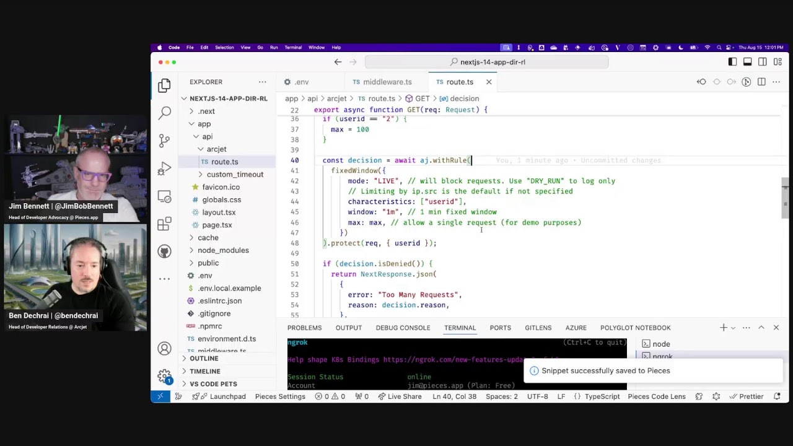This screenshot has width=793, height=446.
Task: Click Ln 40, Col 38 cursor position
Action: coord(454,396)
